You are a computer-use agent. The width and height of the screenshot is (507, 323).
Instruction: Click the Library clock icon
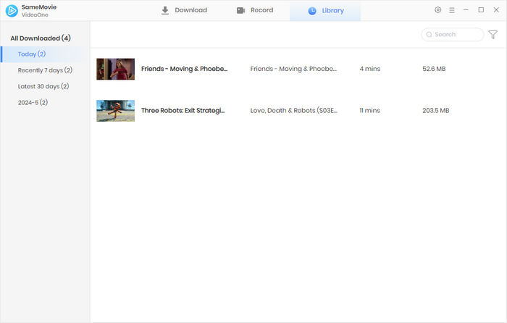(312, 11)
